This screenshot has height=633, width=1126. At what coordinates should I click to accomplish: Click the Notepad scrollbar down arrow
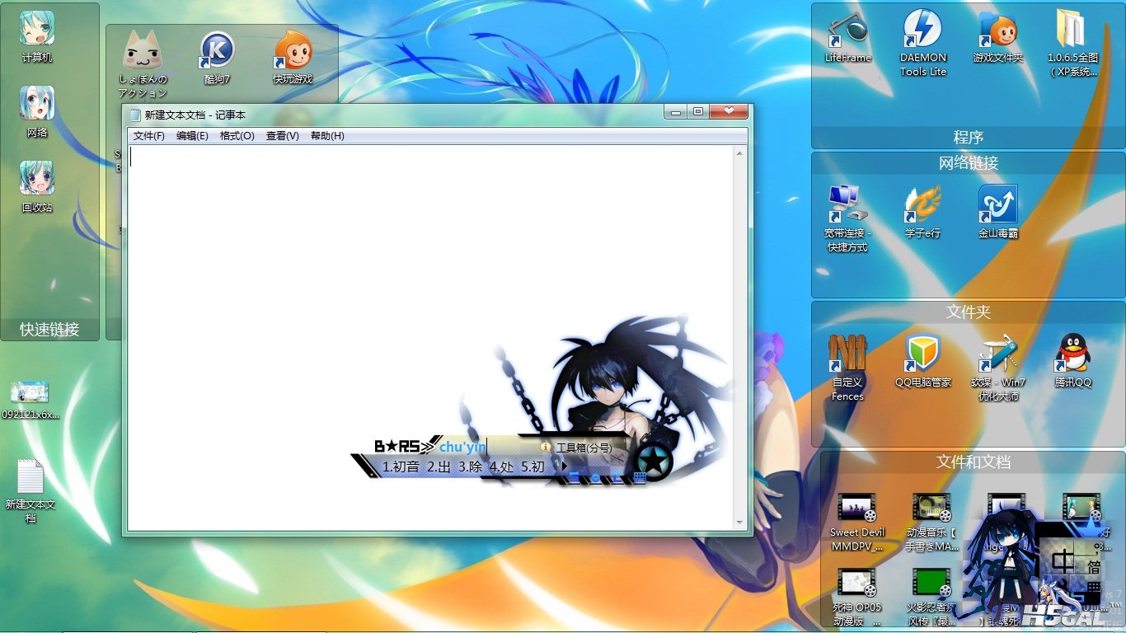[739, 523]
